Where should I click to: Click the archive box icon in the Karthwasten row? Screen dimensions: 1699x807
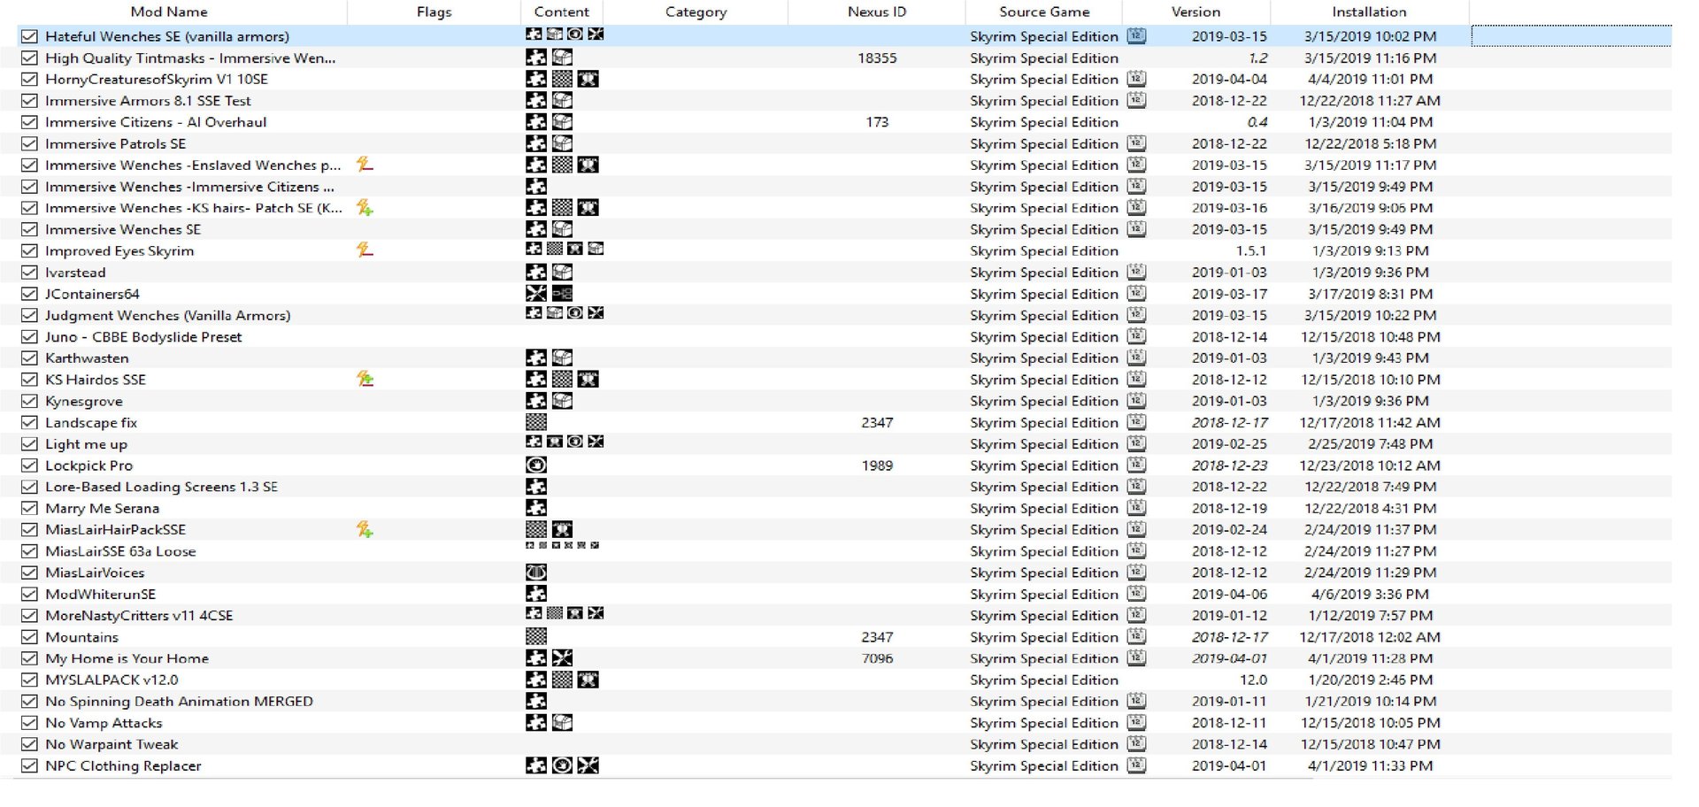point(562,358)
